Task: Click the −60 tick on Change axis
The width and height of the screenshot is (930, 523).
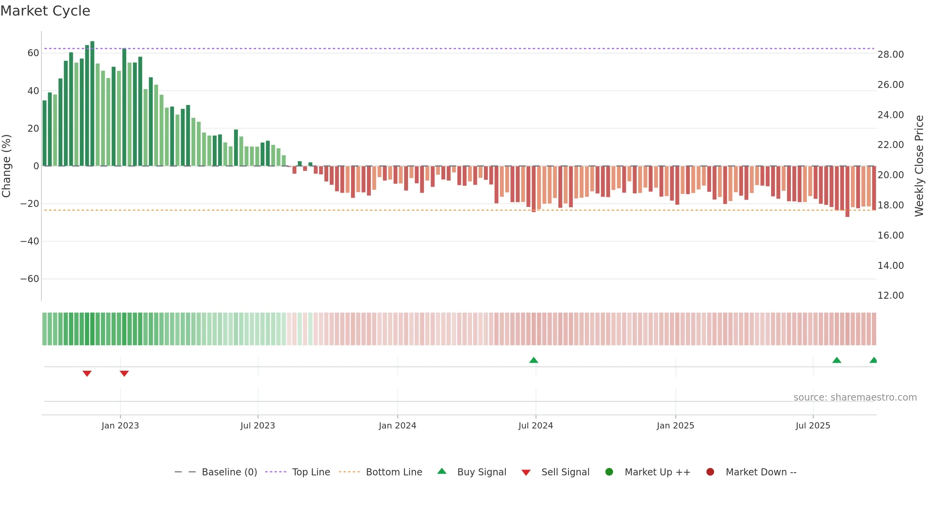Action: (x=30, y=279)
